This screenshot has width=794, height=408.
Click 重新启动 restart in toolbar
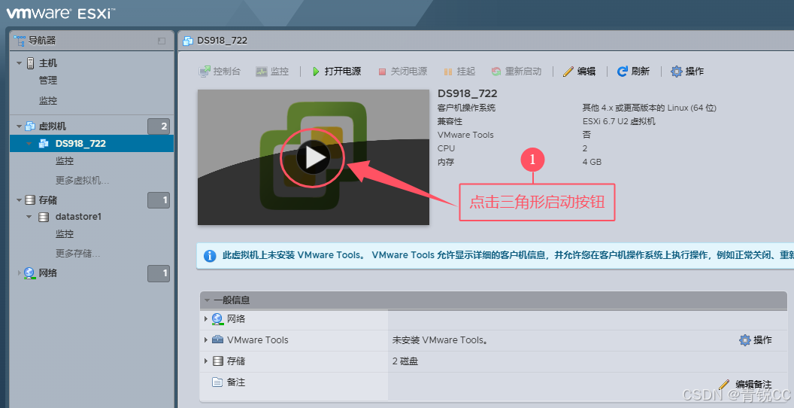(516, 72)
